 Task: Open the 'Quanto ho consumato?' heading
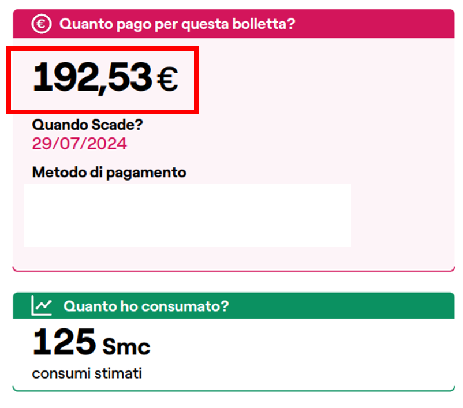[146, 306]
